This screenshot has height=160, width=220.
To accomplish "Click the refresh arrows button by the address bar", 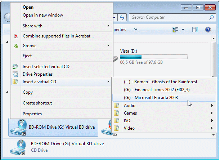I will (x=122, y=17).
